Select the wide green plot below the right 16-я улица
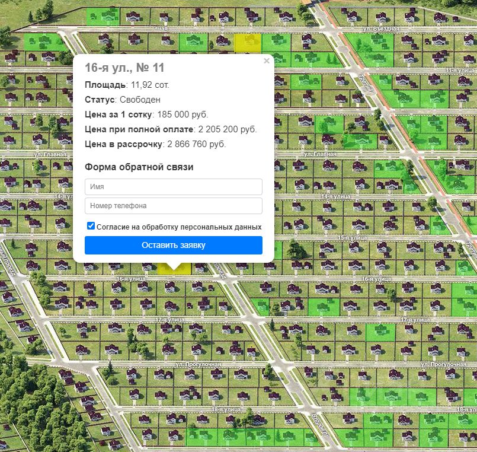The height and width of the screenshot is (452, 477). point(323,307)
